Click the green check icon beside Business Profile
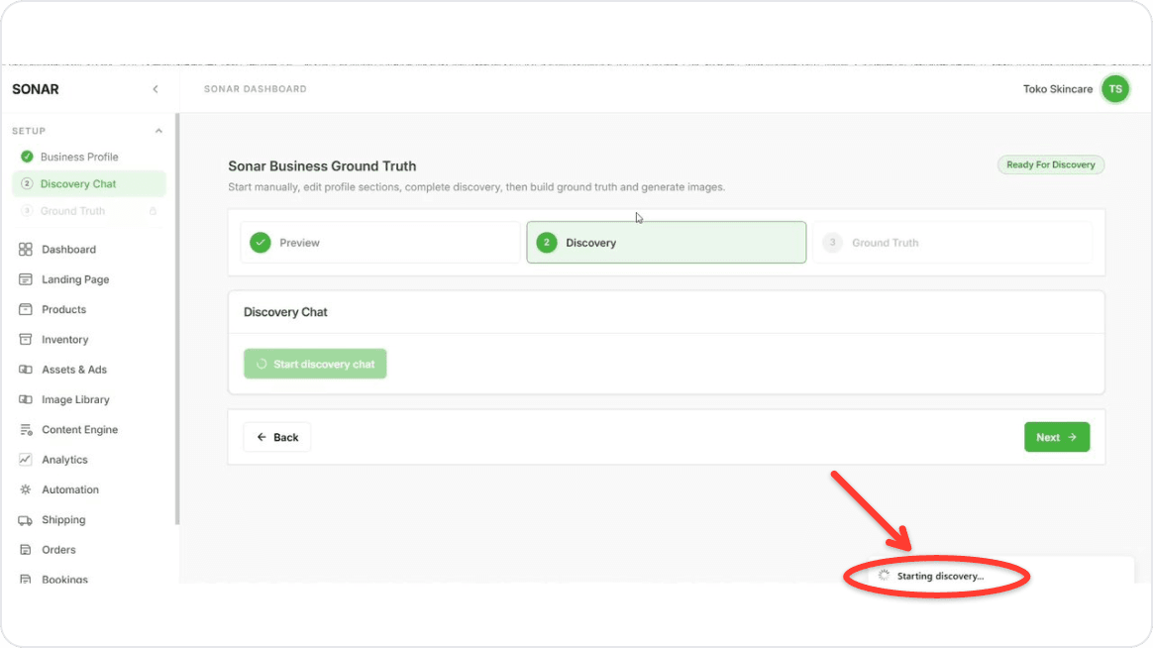The image size is (1153, 648). pyautogui.click(x=27, y=157)
